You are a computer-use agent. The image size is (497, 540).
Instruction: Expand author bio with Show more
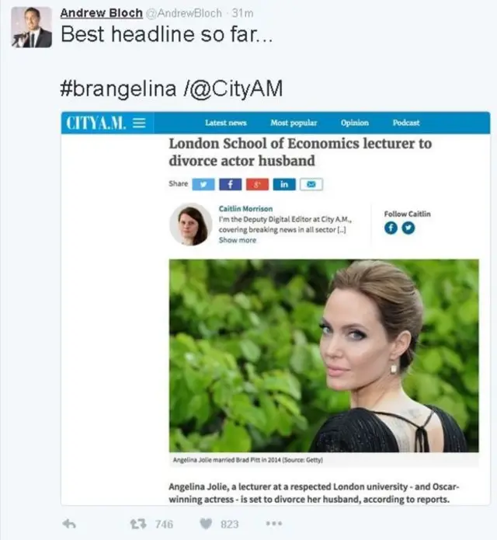238,240
